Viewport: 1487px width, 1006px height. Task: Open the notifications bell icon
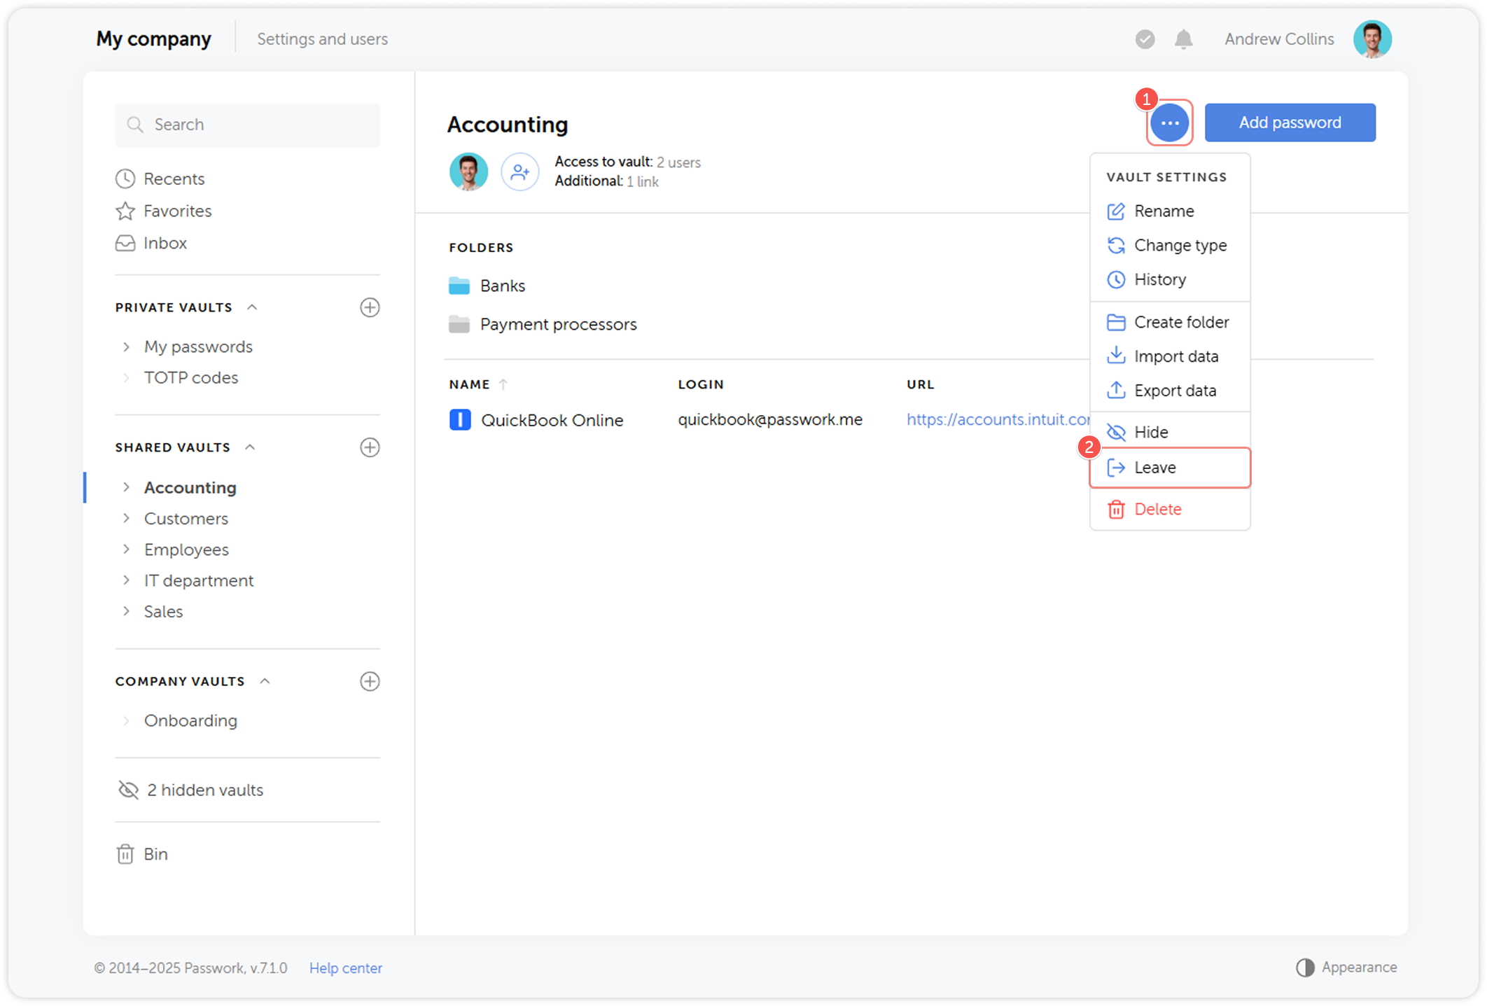1185,39
